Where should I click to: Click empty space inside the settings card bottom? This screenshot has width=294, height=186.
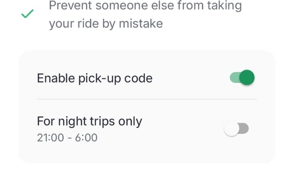coord(147,154)
